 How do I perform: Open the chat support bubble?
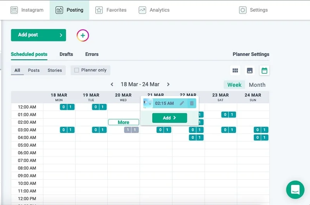(x=295, y=189)
